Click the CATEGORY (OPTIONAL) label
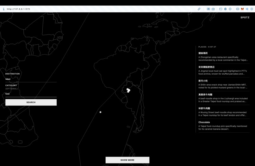This screenshot has width=255, height=166. pos(11,87)
